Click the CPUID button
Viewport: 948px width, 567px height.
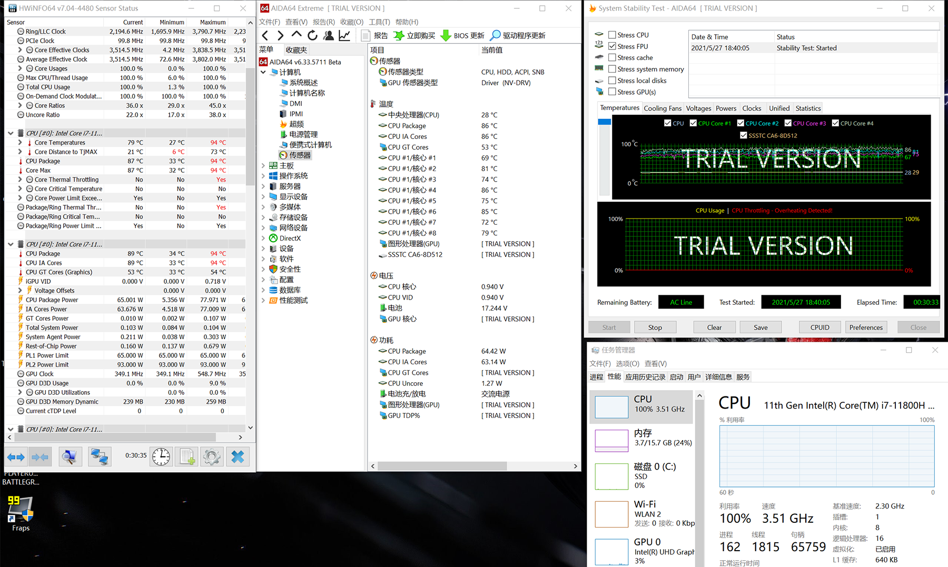(x=819, y=327)
